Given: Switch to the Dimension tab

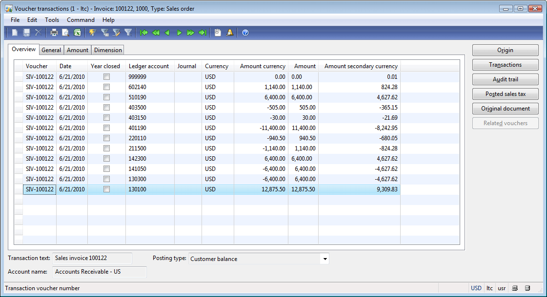Looking at the screenshot, I should coord(108,50).
